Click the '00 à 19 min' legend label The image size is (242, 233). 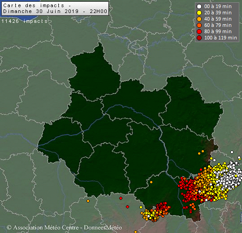pyautogui.click(x=218, y=6)
